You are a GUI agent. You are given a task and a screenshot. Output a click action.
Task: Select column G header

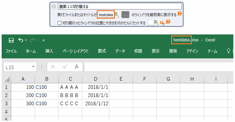(x=168, y=79)
